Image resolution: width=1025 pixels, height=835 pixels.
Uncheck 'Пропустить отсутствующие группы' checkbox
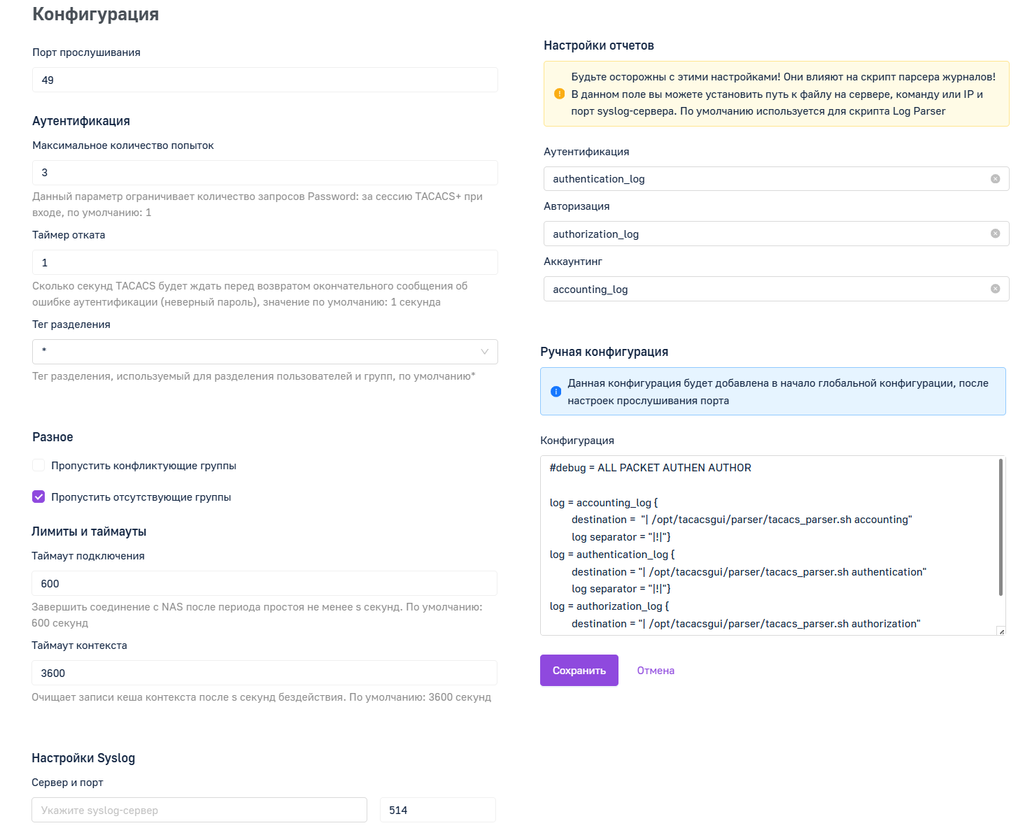coord(38,497)
